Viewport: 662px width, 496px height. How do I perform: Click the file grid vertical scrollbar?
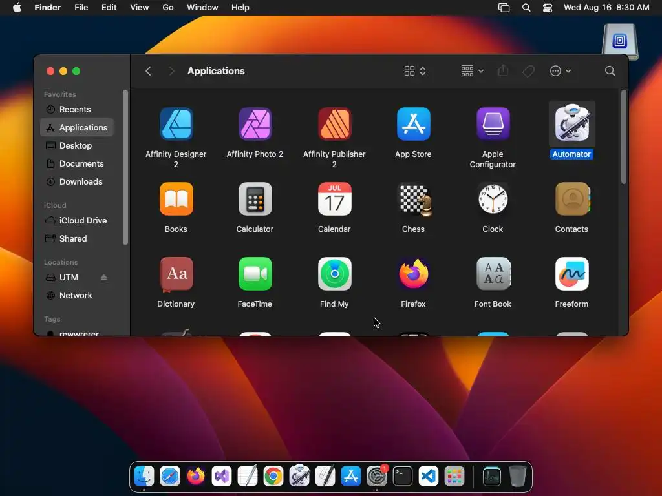[x=624, y=138]
